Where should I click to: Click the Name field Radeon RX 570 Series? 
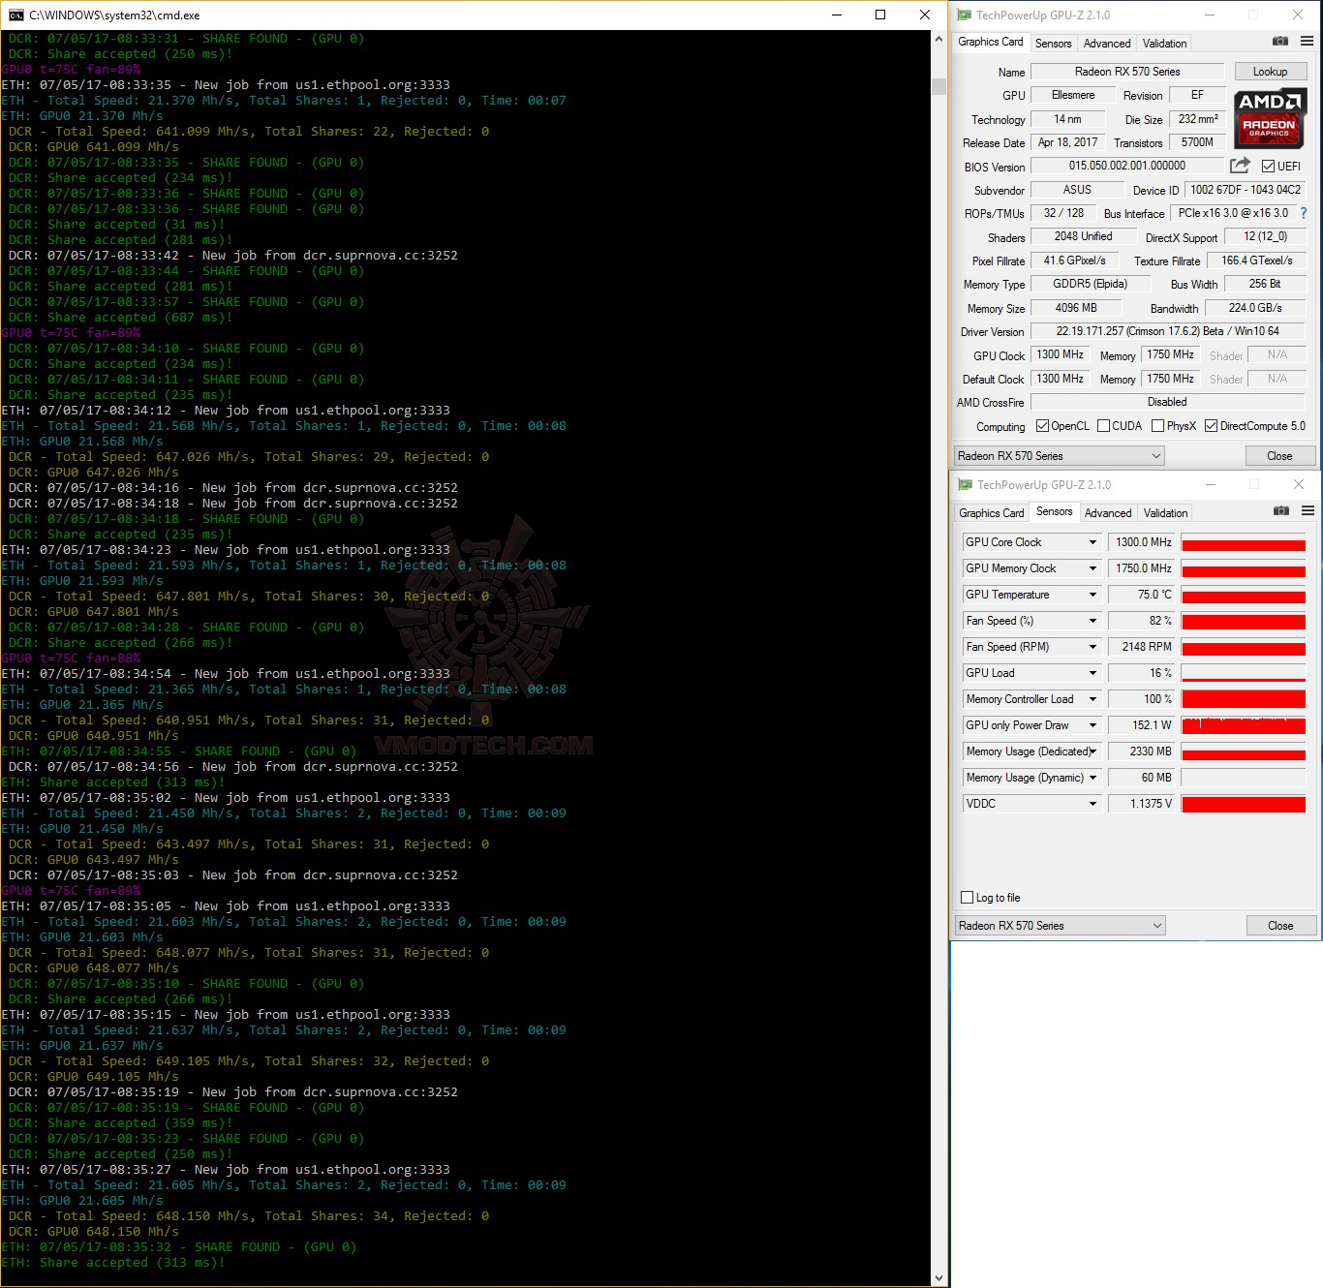coord(1127,72)
